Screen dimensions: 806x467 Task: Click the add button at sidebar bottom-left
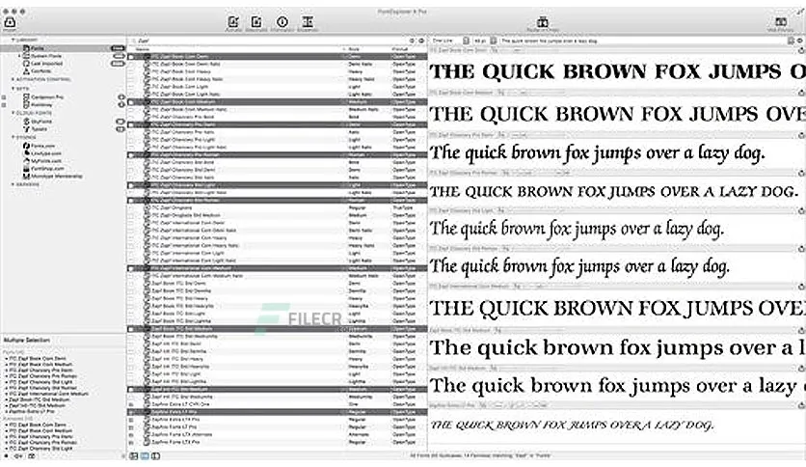coord(6,455)
